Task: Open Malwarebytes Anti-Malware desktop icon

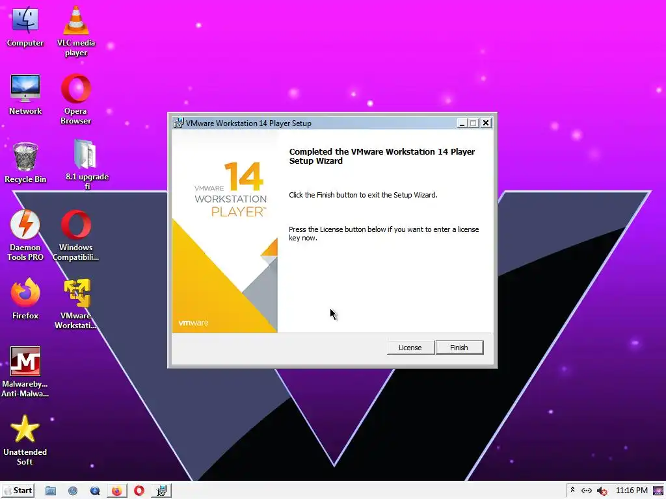Action: [25, 372]
